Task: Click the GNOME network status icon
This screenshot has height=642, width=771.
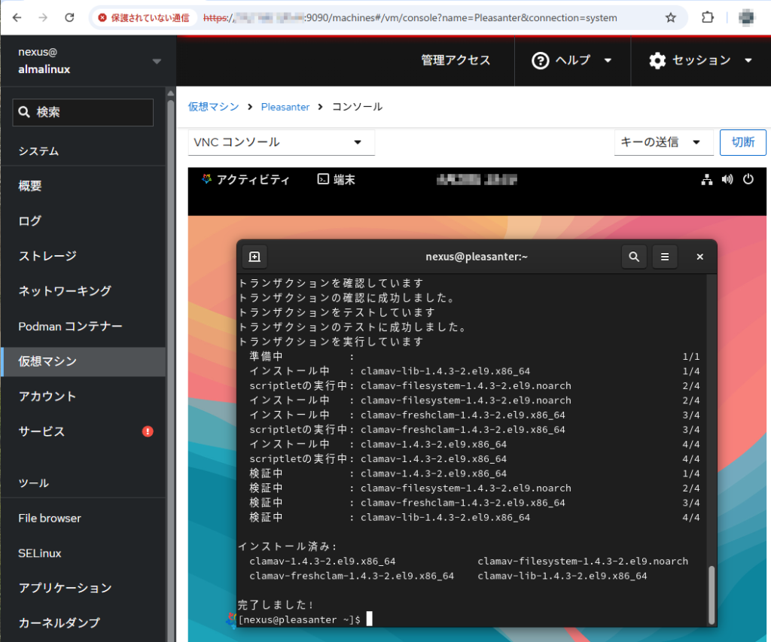Action: pyautogui.click(x=706, y=180)
